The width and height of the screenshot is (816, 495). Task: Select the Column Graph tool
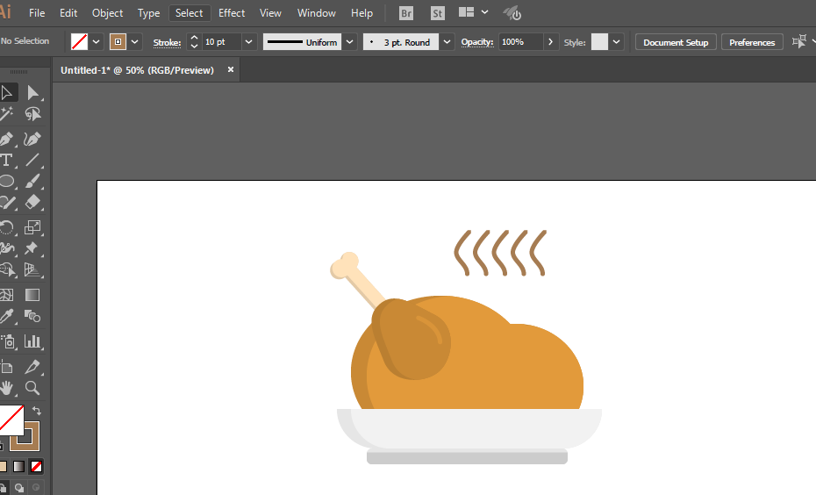[32, 341]
